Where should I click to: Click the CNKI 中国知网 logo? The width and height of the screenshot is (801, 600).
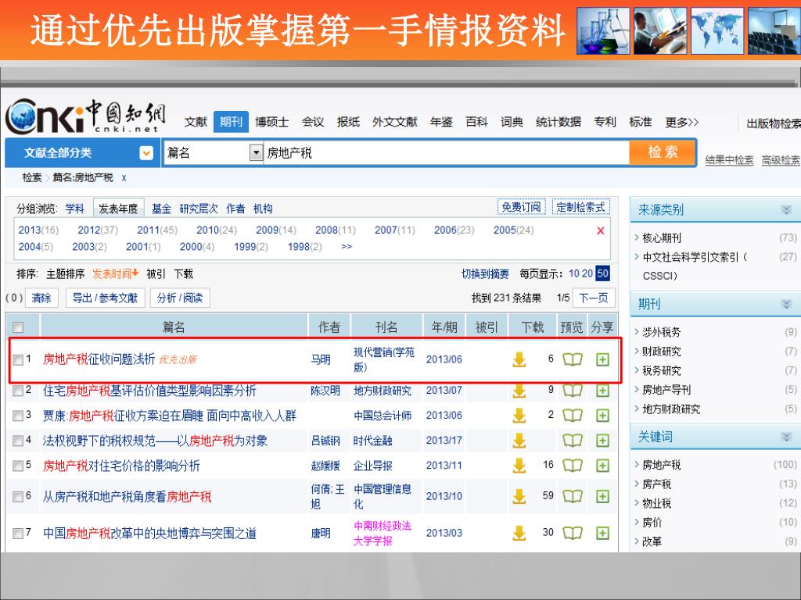(x=85, y=116)
